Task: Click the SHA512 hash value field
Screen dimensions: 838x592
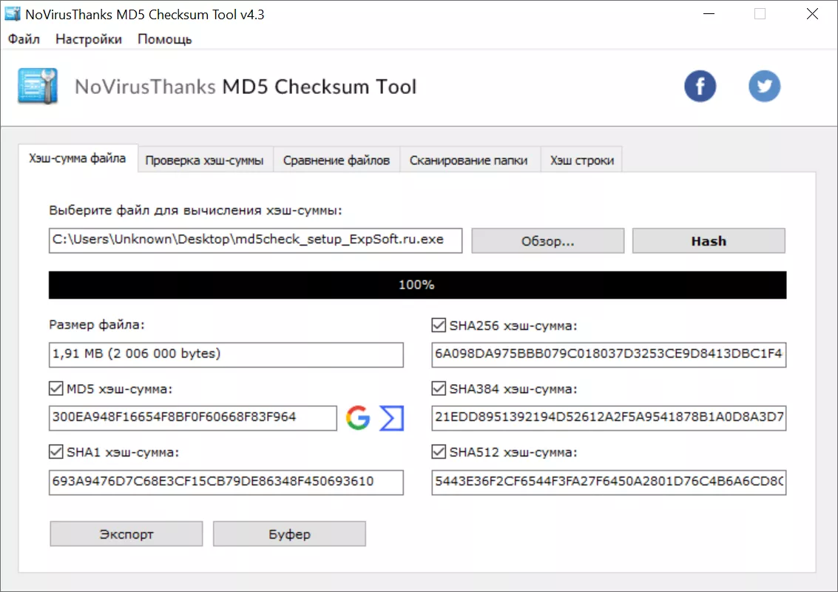Action: pos(609,482)
